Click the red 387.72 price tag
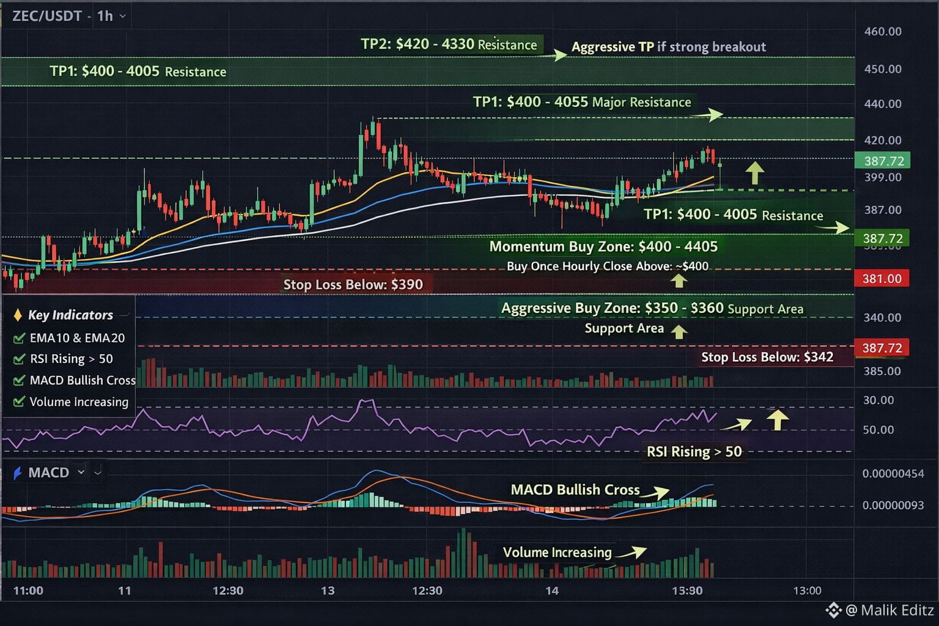This screenshot has height=626, width=939. click(x=882, y=348)
